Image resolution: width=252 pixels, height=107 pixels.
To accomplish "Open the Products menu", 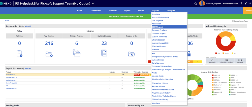I will click(x=113, y=11).
